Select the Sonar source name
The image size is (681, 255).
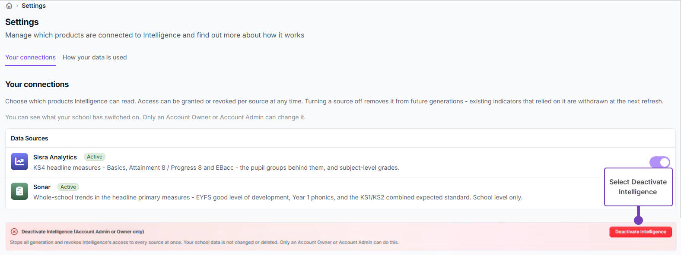pyautogui.click(x=42, y=187)
